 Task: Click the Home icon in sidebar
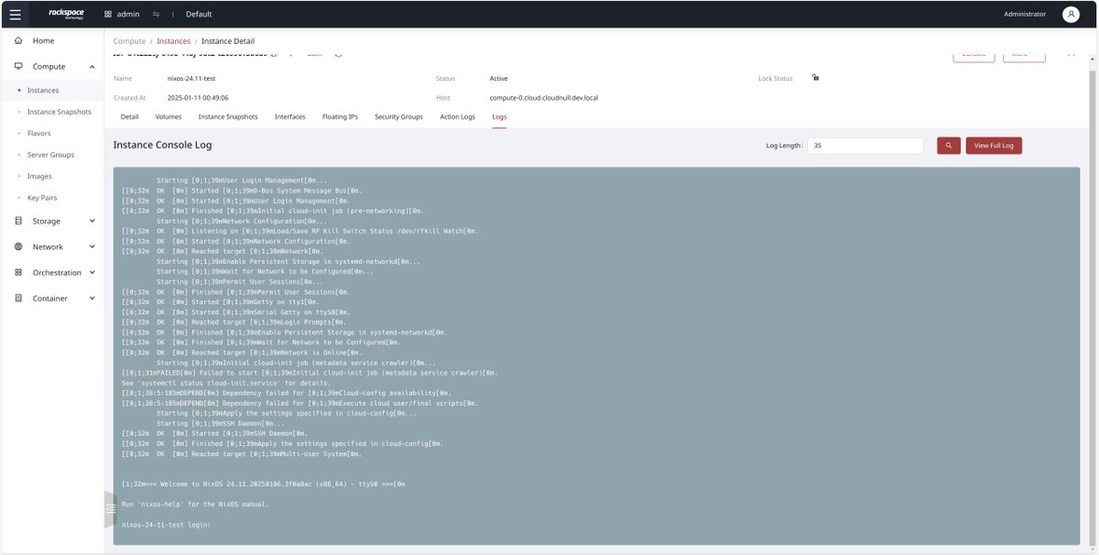click(x=18, y=41)
